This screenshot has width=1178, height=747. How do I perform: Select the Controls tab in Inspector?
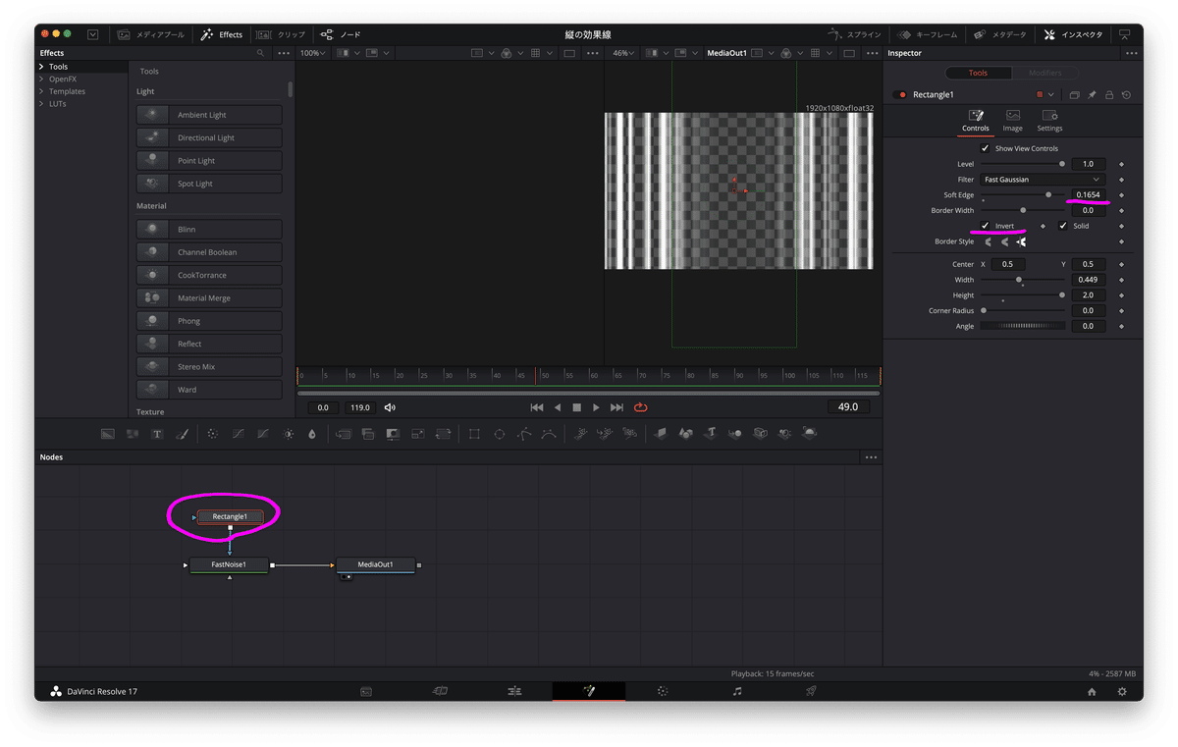point(976,121)
